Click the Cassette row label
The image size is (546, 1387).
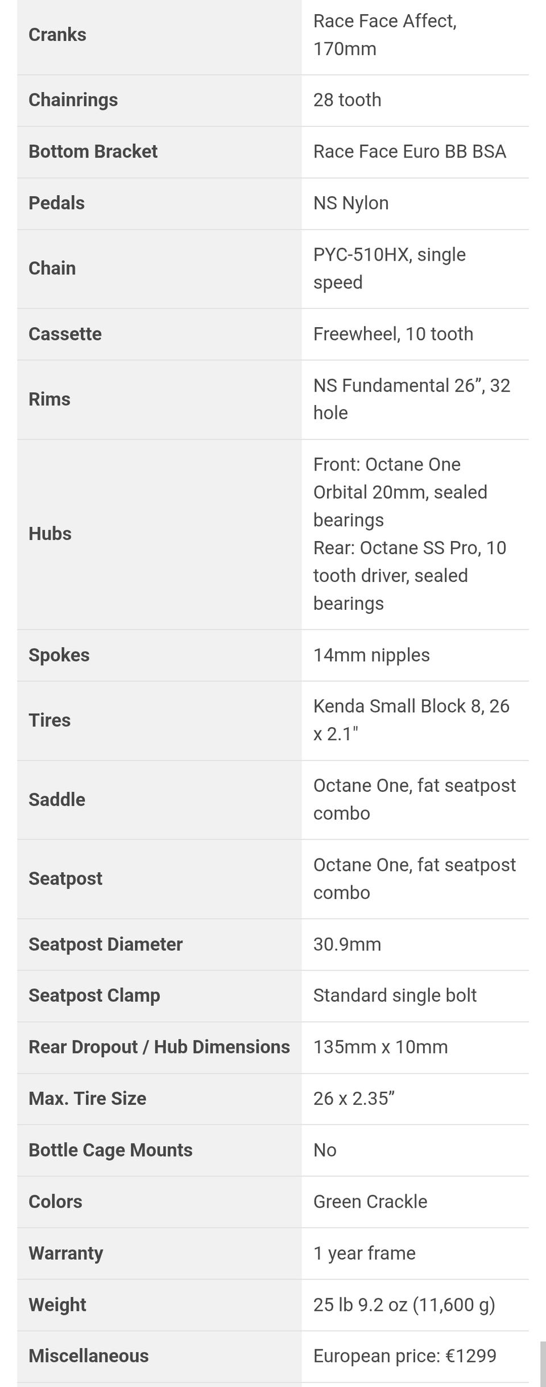(65, 333)
